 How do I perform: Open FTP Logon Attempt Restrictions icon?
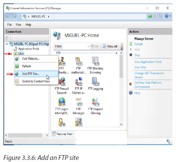pos(62,106)
